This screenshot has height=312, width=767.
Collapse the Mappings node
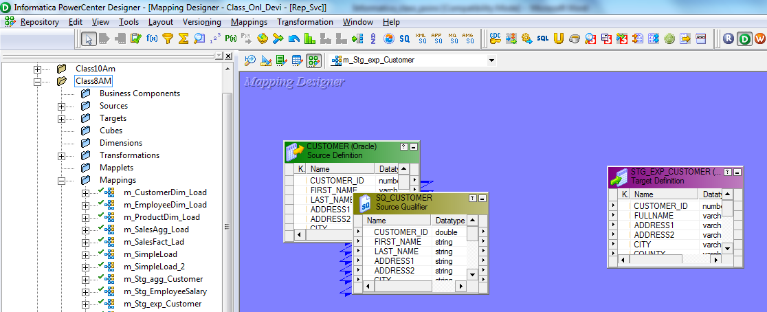[x=62, y=181]
